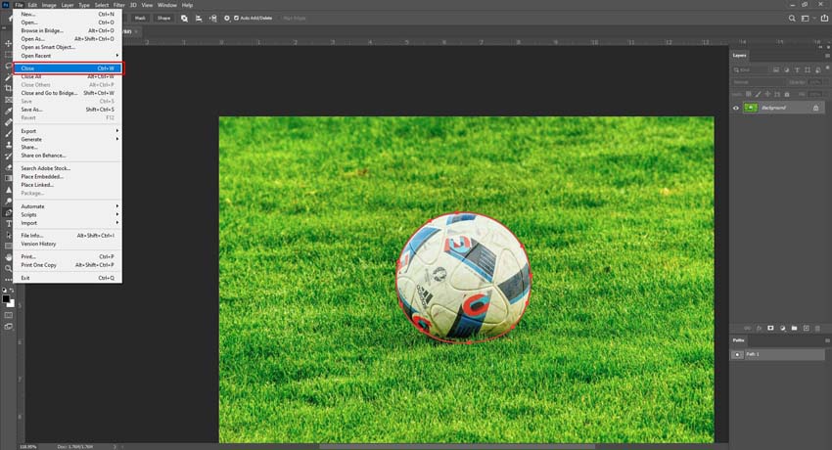Click the foreground color swatch
This screenshot has width=832, height=450.
6,298
